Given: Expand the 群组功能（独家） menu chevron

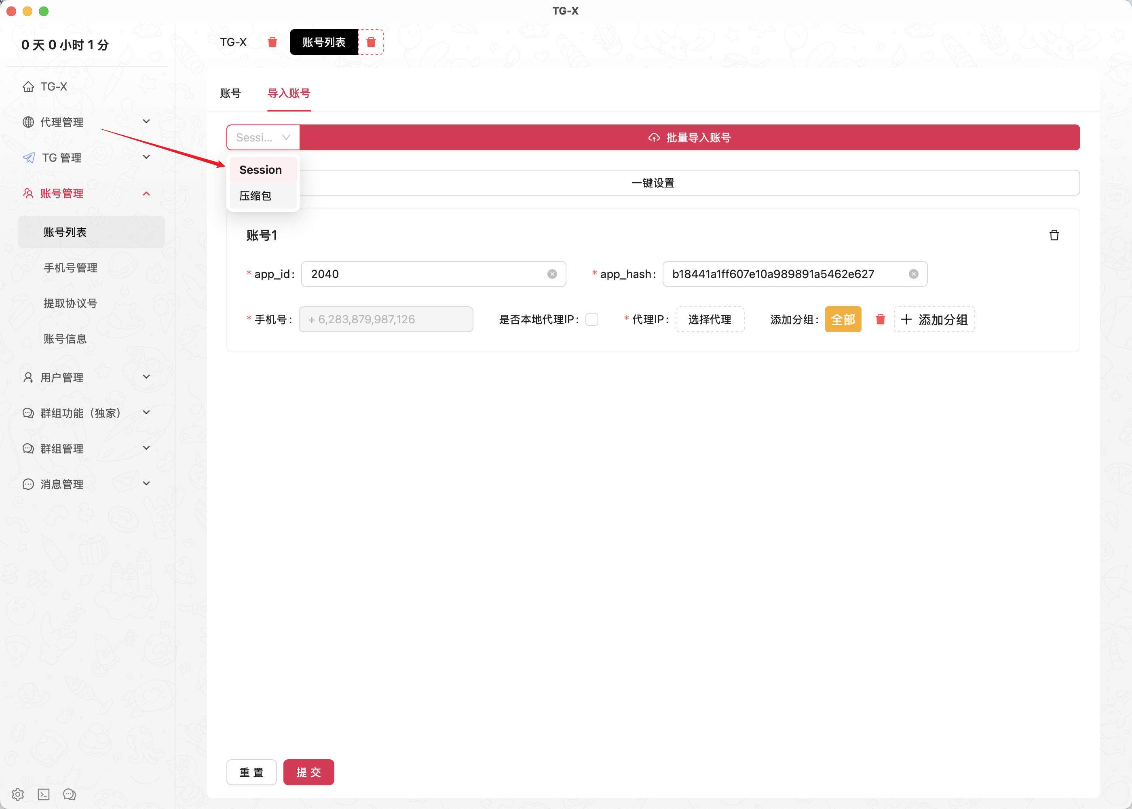Looking at the screenshot, I should [146, 412].
